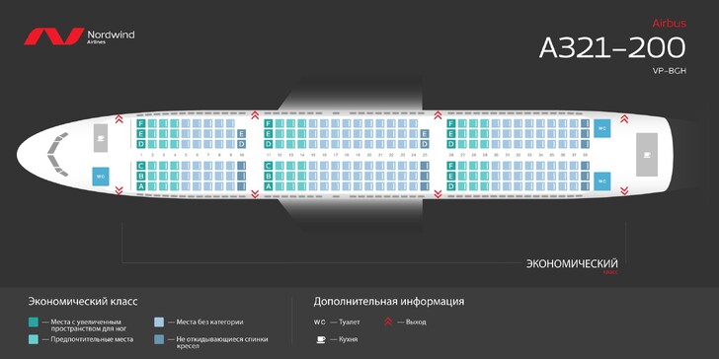Screen dimensions: 719x359
Task: Click the lower rear WC block behind row 38
Action: coord(602,181)
